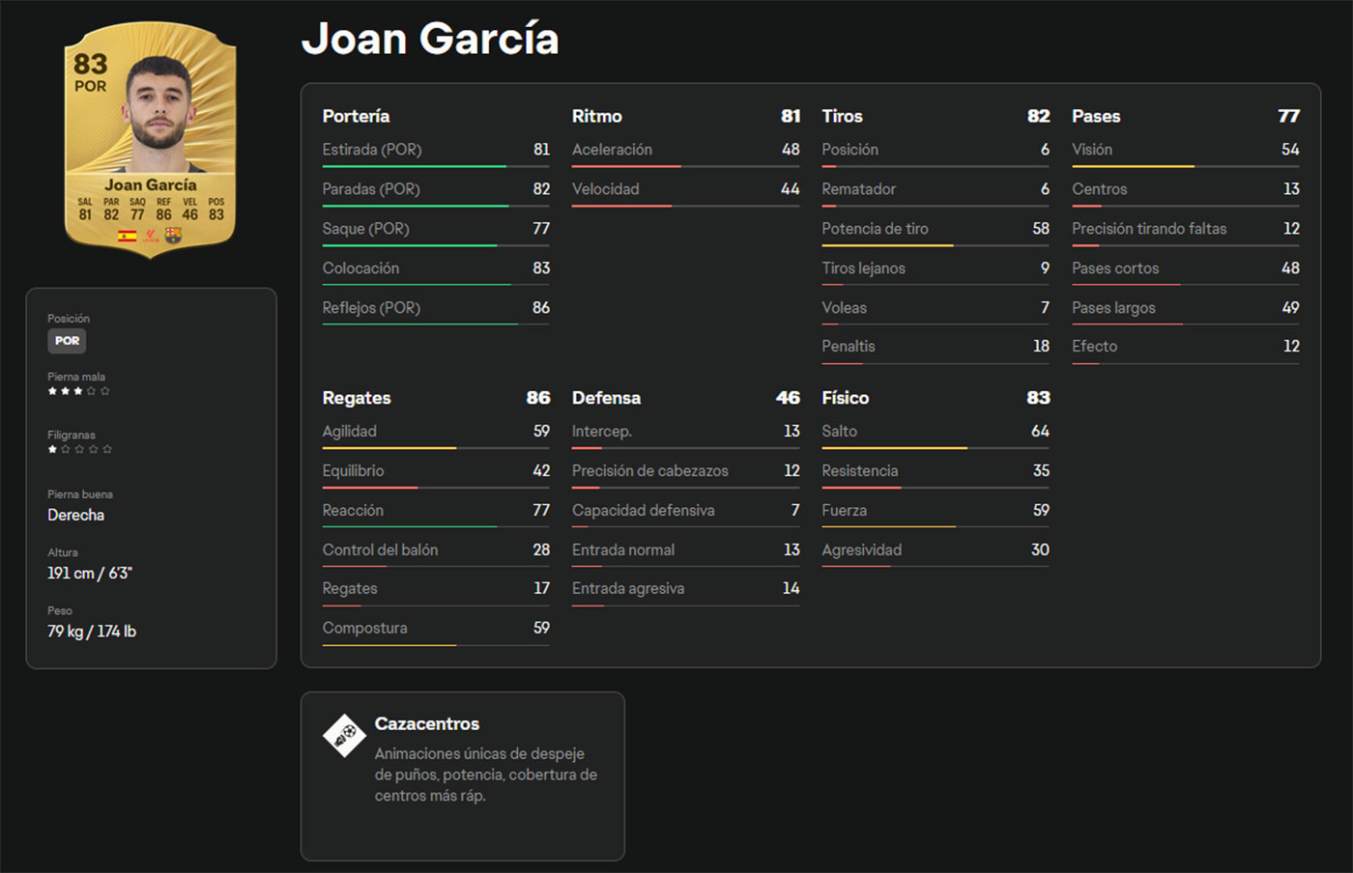Click the last empty star under Filigranas
This screenshot has width=1353, height=873.
[107, 449]
